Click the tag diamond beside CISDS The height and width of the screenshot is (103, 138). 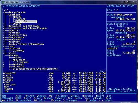[x=4, y=76]
